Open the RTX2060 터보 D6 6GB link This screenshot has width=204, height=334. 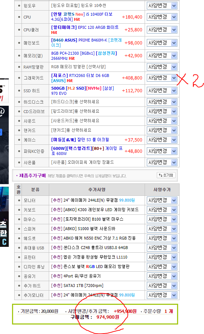(x=80, y=78)
